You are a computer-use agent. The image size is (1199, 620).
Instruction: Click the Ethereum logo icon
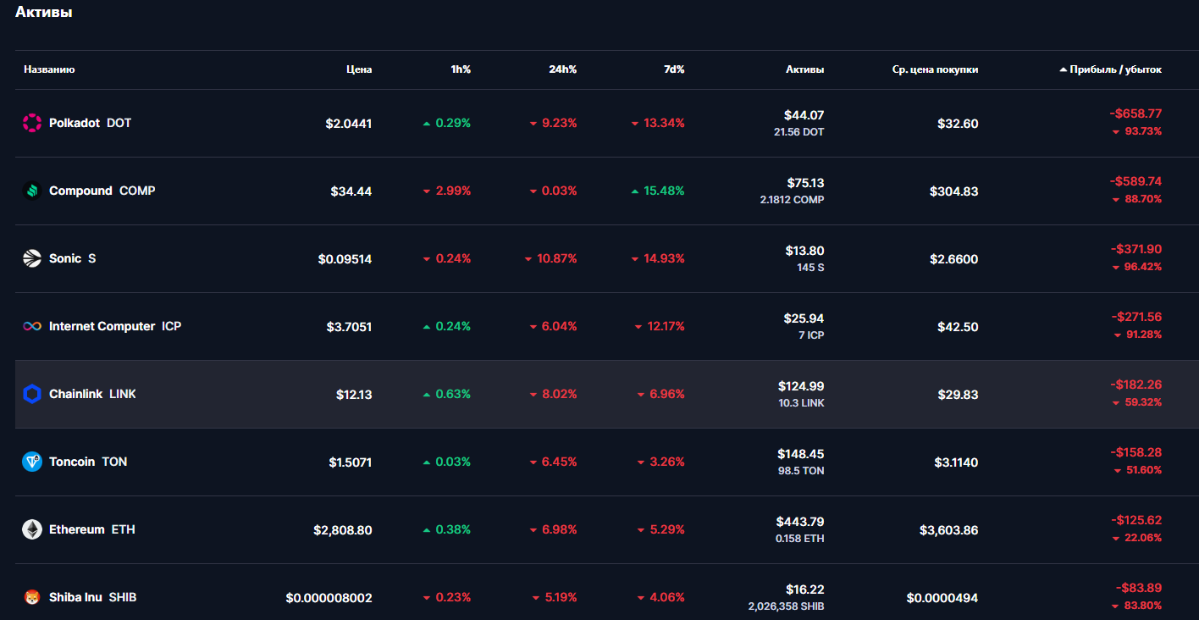click(31, 529)
